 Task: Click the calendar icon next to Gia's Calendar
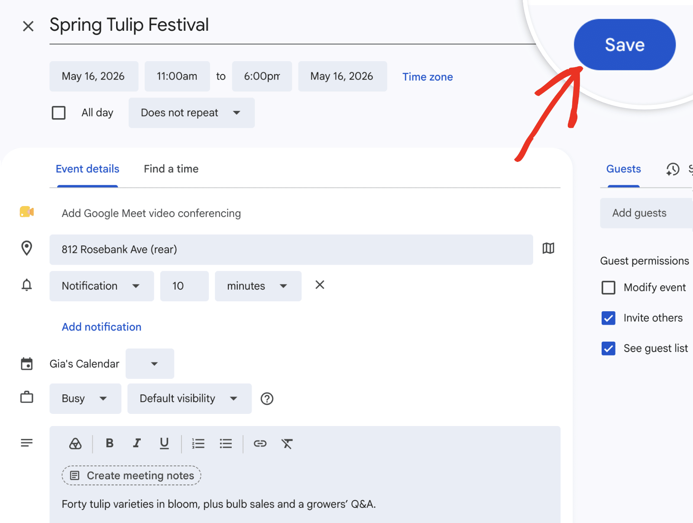(27, 364)
